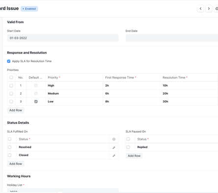
Task: Toggle Apply SLA for Resolution Time
Action: (x=9, y=61)
